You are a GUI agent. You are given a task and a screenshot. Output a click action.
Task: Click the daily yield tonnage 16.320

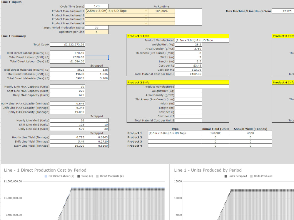click(68, 146)
